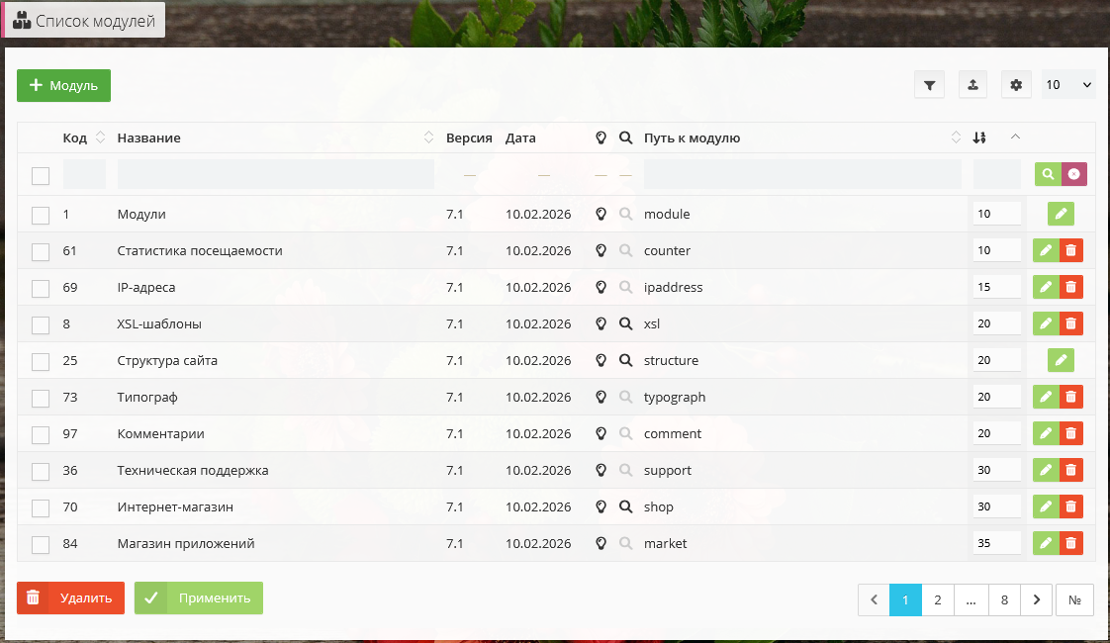This screenshot has width=1110, height=643.
Task: Check the checkbox for Структура сайта
Action: click(41, 361)
